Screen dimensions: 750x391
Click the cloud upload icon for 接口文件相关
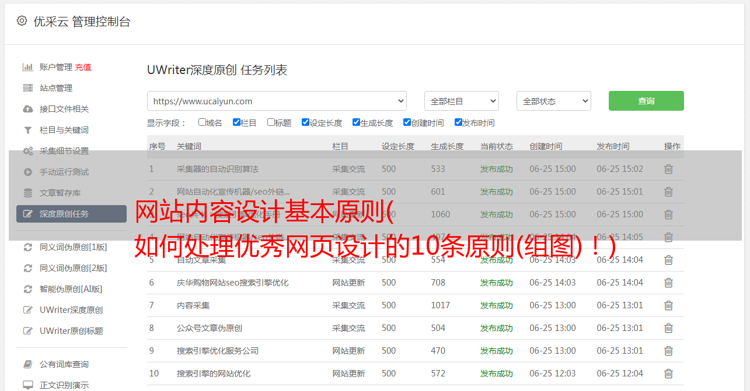(27, 109)
